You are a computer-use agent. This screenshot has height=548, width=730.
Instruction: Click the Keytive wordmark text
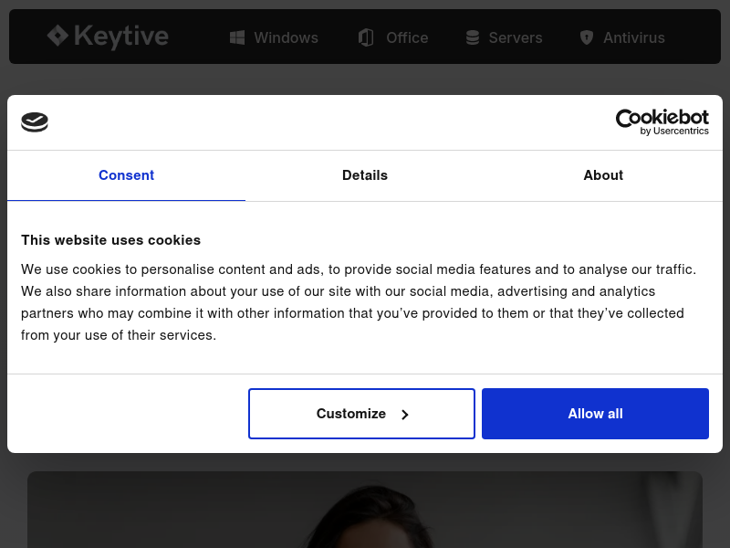pyautogui.click(x=121, y=37)
